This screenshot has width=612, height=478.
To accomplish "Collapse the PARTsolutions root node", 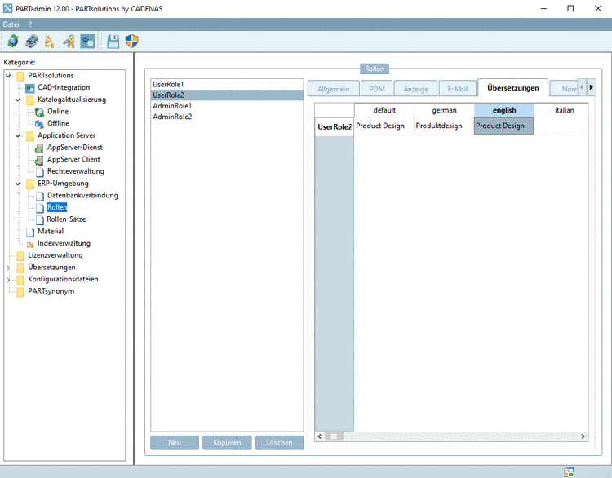I will point(8,76).
